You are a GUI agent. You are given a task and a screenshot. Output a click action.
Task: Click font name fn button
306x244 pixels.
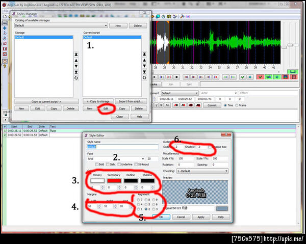[x=167, y=105]
